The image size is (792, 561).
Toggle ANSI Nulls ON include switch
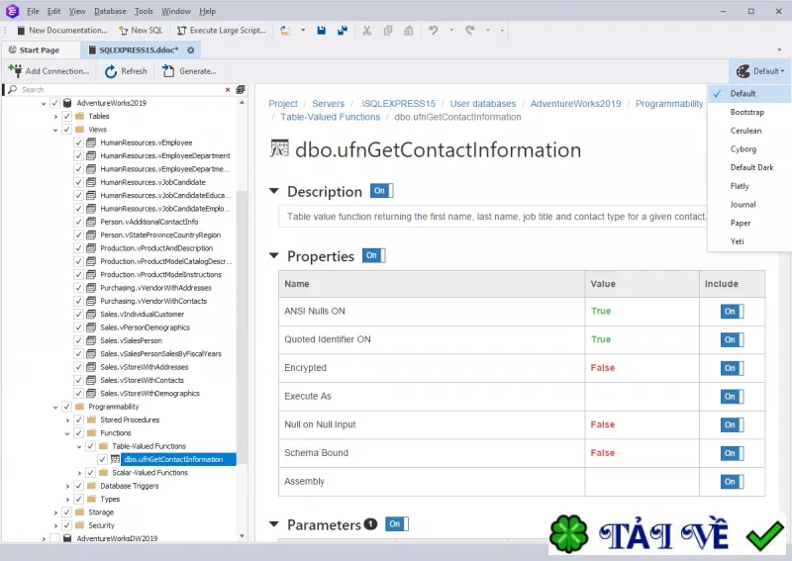pyautogui.click(x=732, y=311)
